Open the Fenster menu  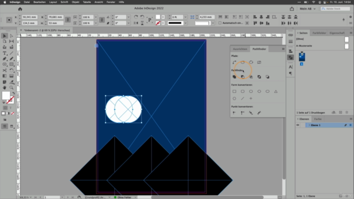pos(111,2)
